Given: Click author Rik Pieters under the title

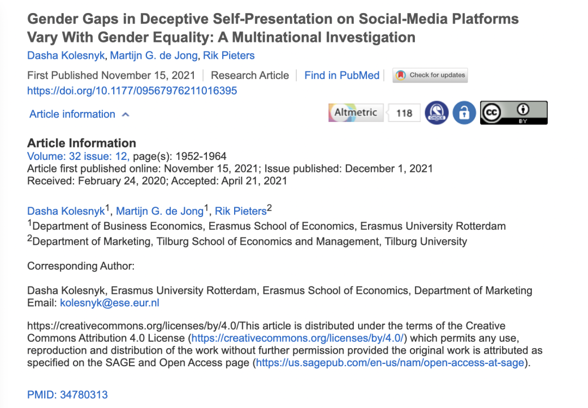Looking at the screenshot, I should point(229,55).
